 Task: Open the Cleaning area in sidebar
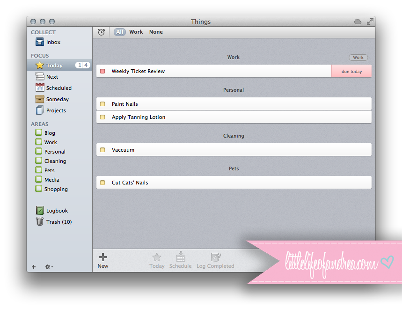pyautogui.click(x=55, y=161)
